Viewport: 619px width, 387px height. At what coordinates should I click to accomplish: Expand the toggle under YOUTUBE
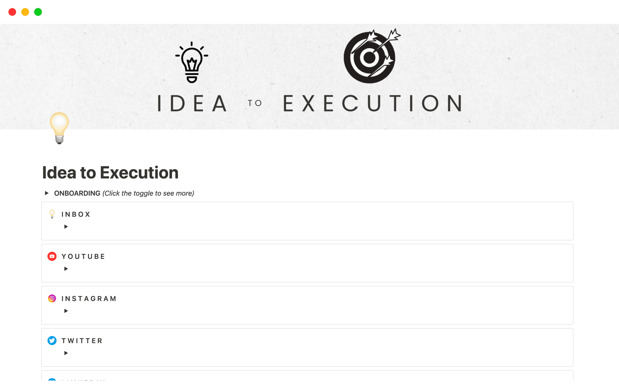coord(66,269)
